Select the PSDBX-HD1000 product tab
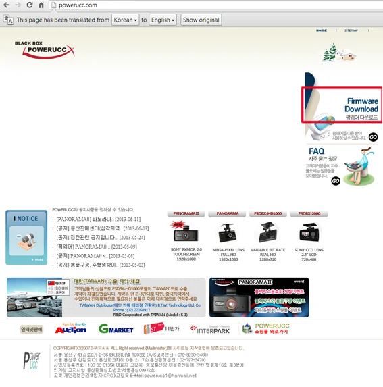Screen dimensions: 383x387 tap(267, 213)
